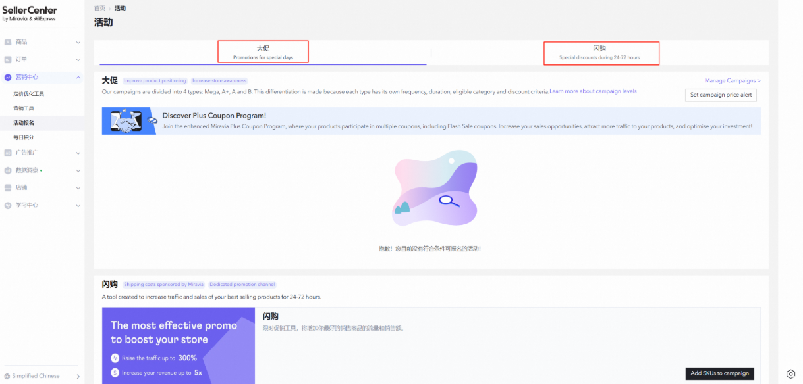Click the hexagon settings icon at bottom right

[791, 374]
